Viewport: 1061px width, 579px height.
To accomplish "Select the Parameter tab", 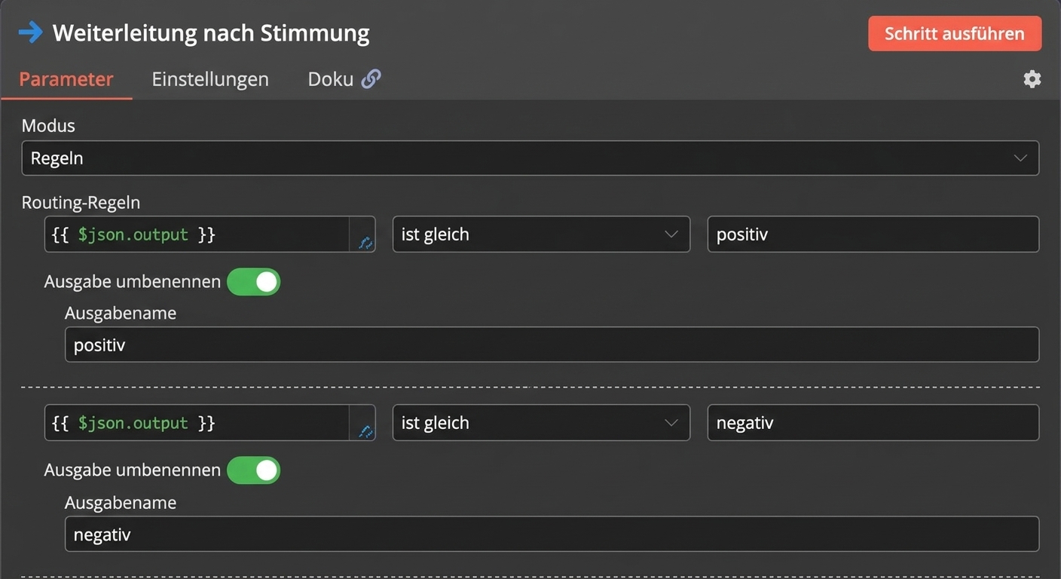I will coord(66,79).
